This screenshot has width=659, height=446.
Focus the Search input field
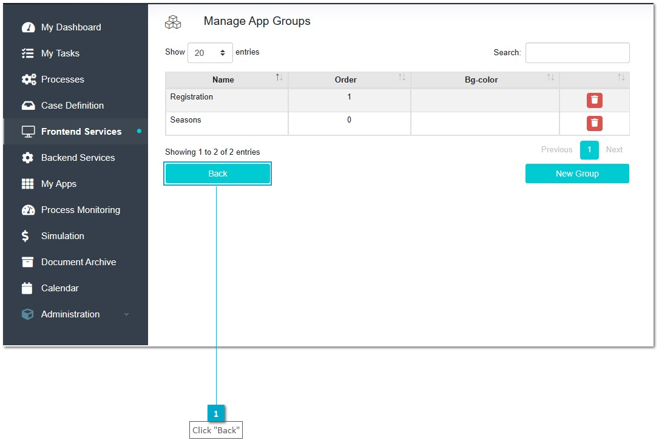tap(578, 53)
